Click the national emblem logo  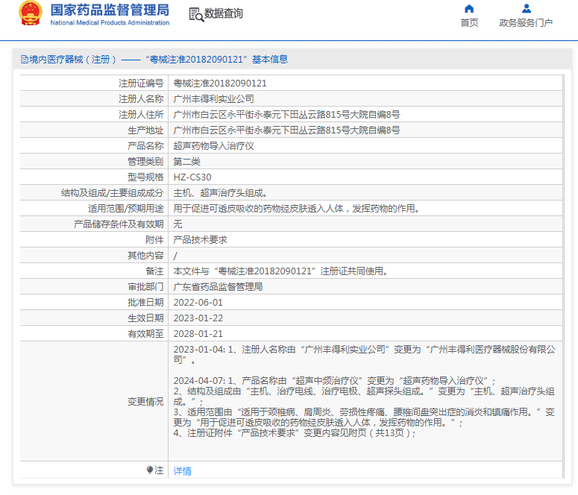click(31, 13)
